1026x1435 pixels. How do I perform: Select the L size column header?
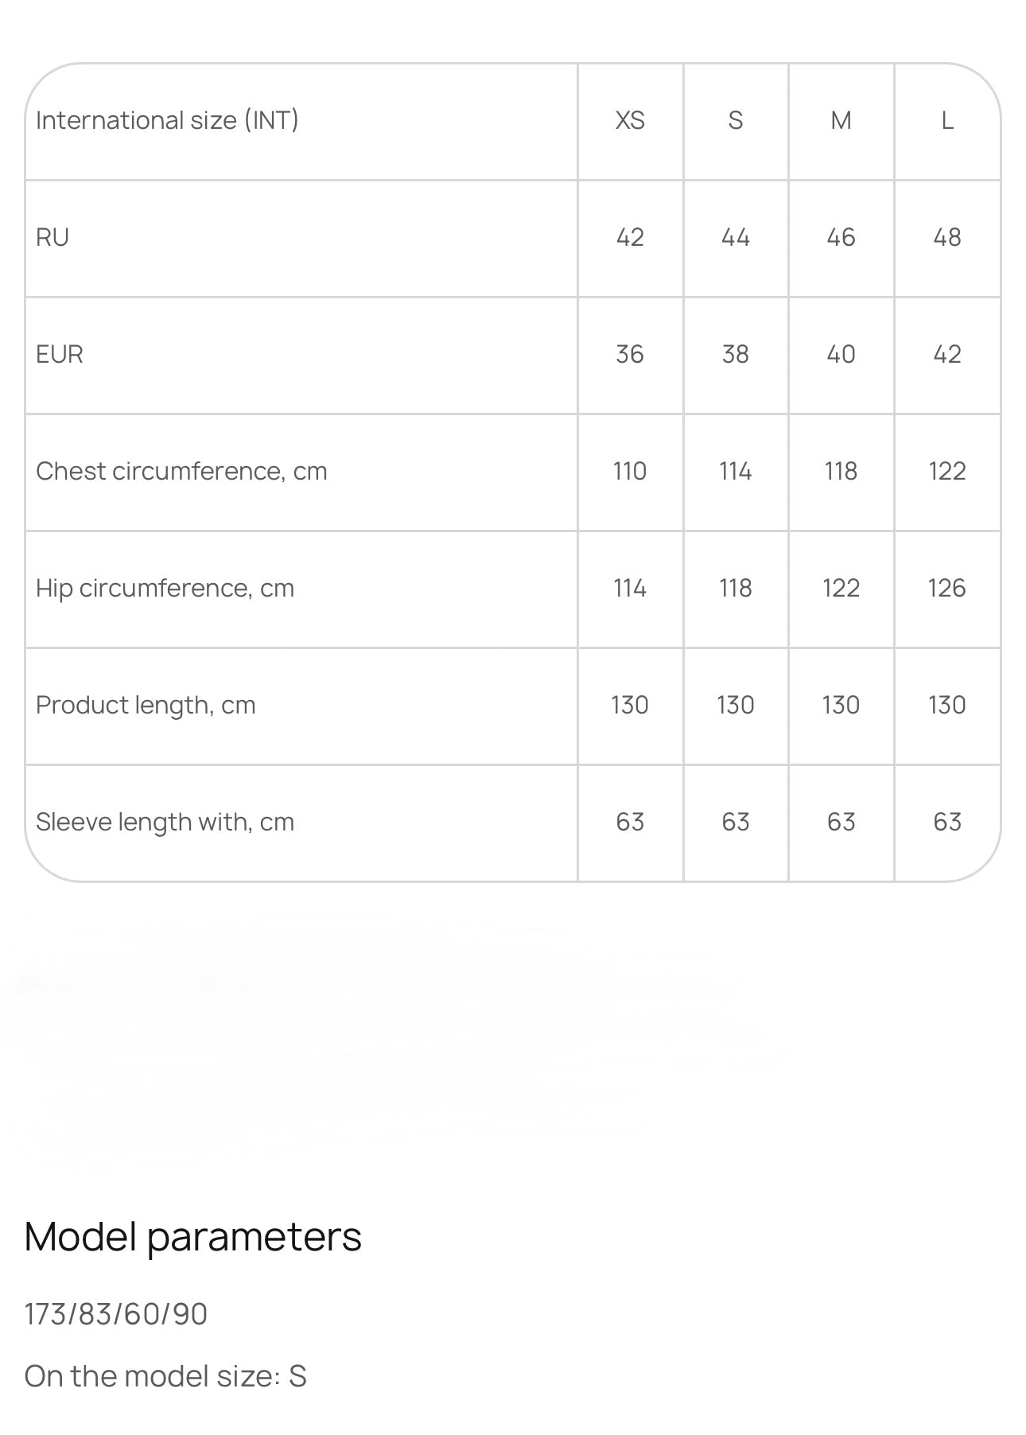point(946,121)
